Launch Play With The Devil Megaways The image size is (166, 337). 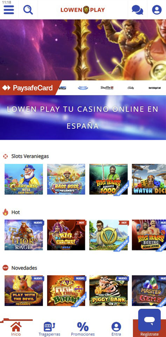pos(24,290)
